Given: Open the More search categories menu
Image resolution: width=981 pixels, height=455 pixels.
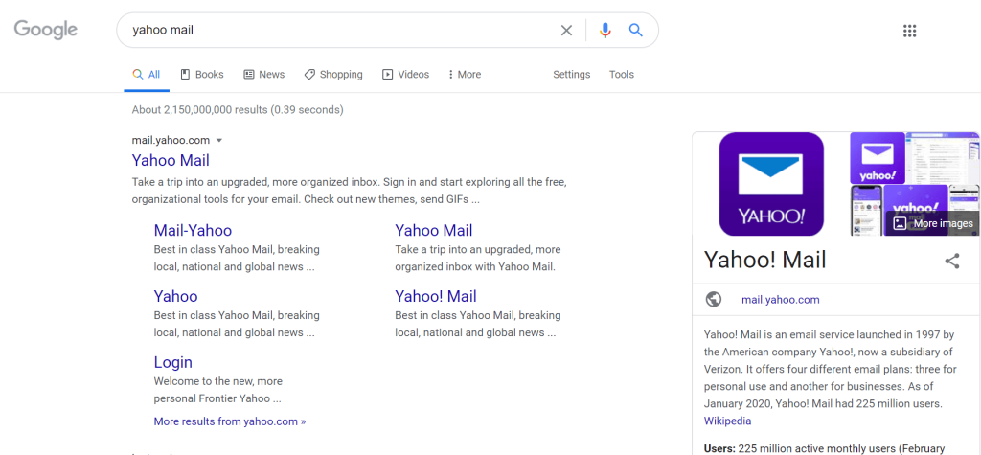Looking at the screenshot, I should click(x=464, y=75).
